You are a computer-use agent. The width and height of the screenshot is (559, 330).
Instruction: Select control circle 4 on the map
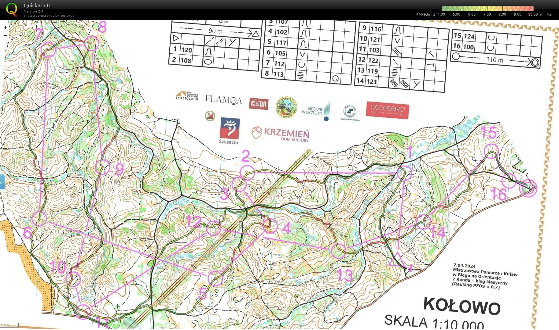[270, 226]
